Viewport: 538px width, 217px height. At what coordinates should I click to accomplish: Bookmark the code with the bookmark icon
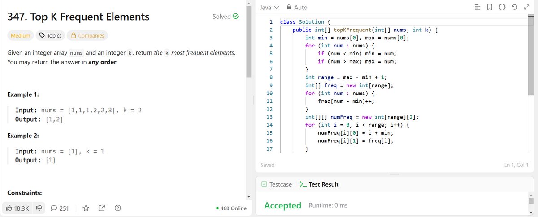pyautogui.click(x=490, y=8)
